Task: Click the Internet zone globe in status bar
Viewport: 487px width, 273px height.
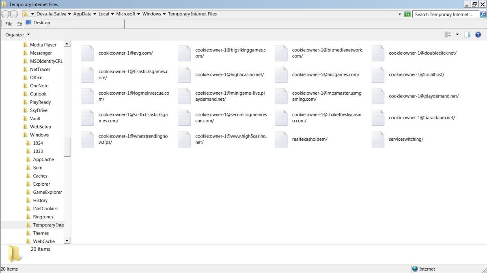Action: click(x=415, y=269)
